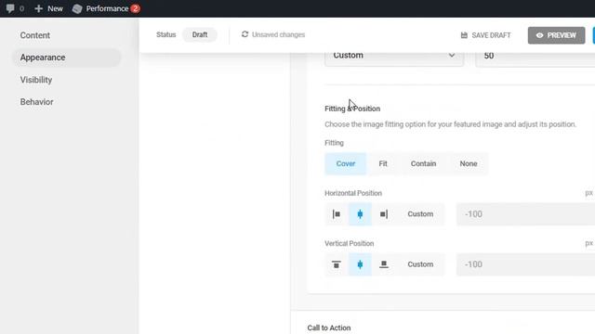Align image horizontally to the left
Viewport: 595px width, 334px height.
coord(337,214)
